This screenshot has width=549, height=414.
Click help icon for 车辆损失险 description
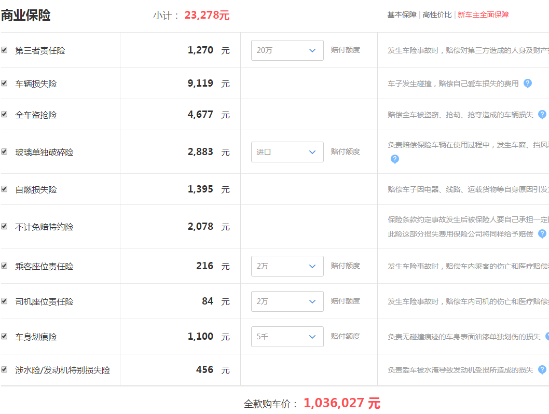coord(528,84)
